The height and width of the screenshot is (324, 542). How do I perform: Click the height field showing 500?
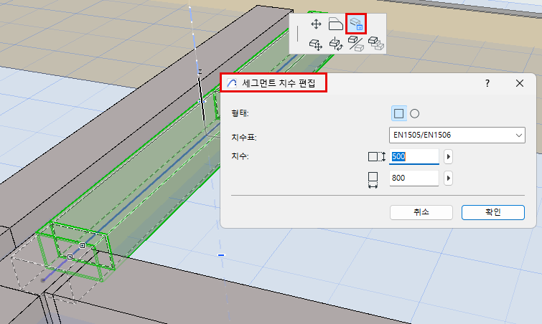click(414, 157)
